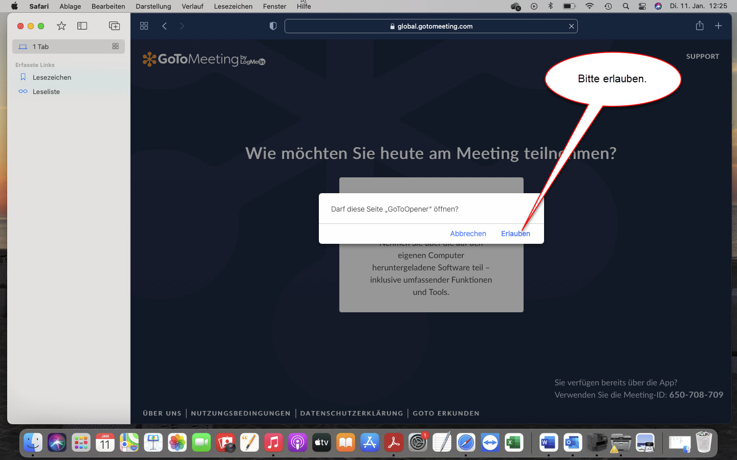The width and height of the screenshot is (737, 460).
Task: Open the NUTZUNGSBEDINGUNGEN footer link
Action: (241, 413)
